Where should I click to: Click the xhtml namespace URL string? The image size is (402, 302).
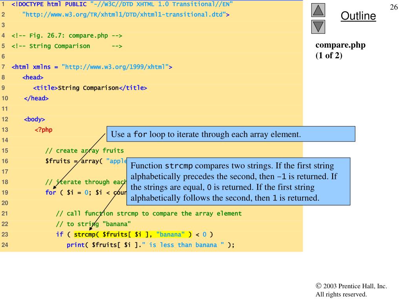tap(117, 67)
